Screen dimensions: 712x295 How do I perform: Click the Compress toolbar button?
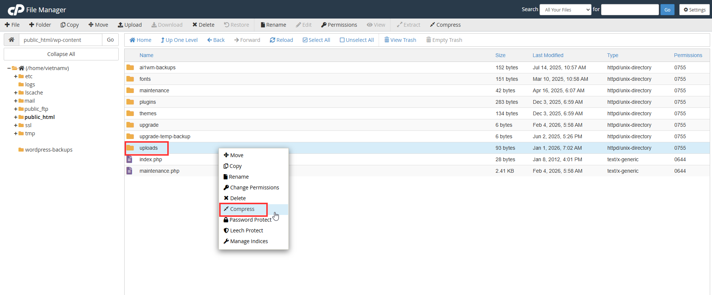tap(445, 25)
